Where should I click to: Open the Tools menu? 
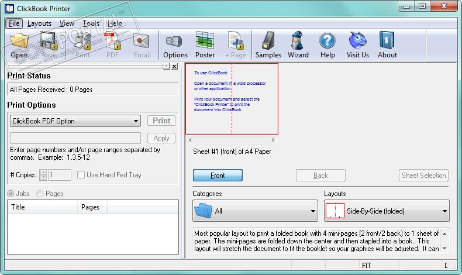pyautogui.click(x=91, y=23)
